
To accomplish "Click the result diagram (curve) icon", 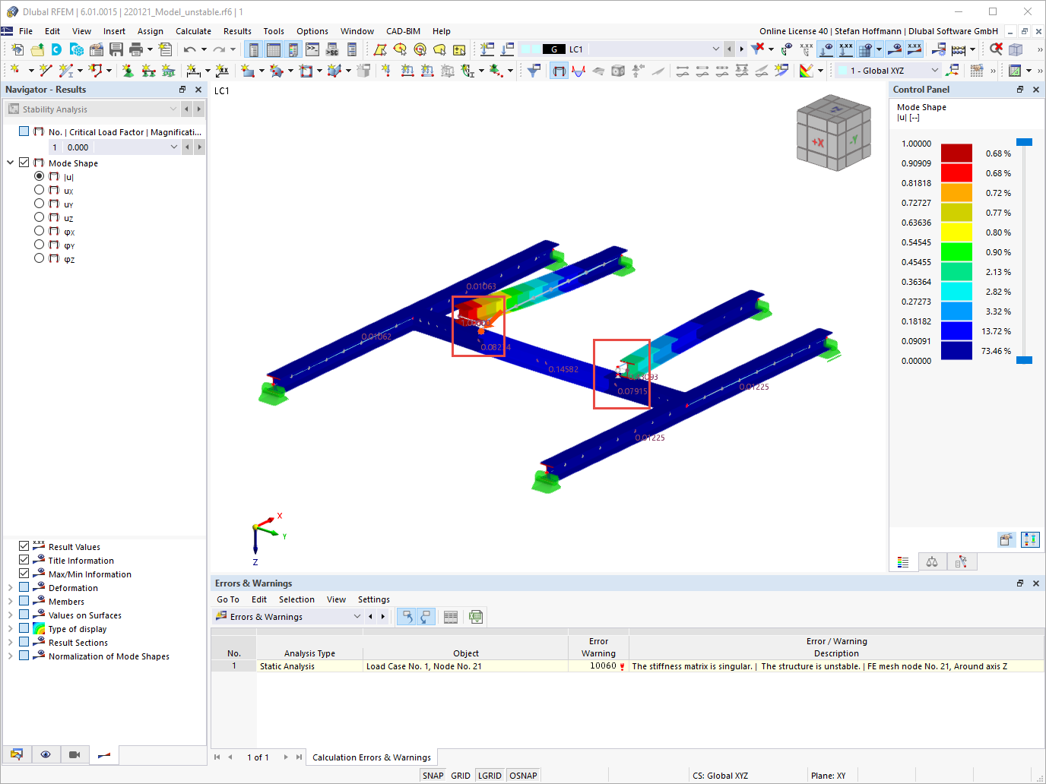I will pyautogui.click(x=578, y=71).
